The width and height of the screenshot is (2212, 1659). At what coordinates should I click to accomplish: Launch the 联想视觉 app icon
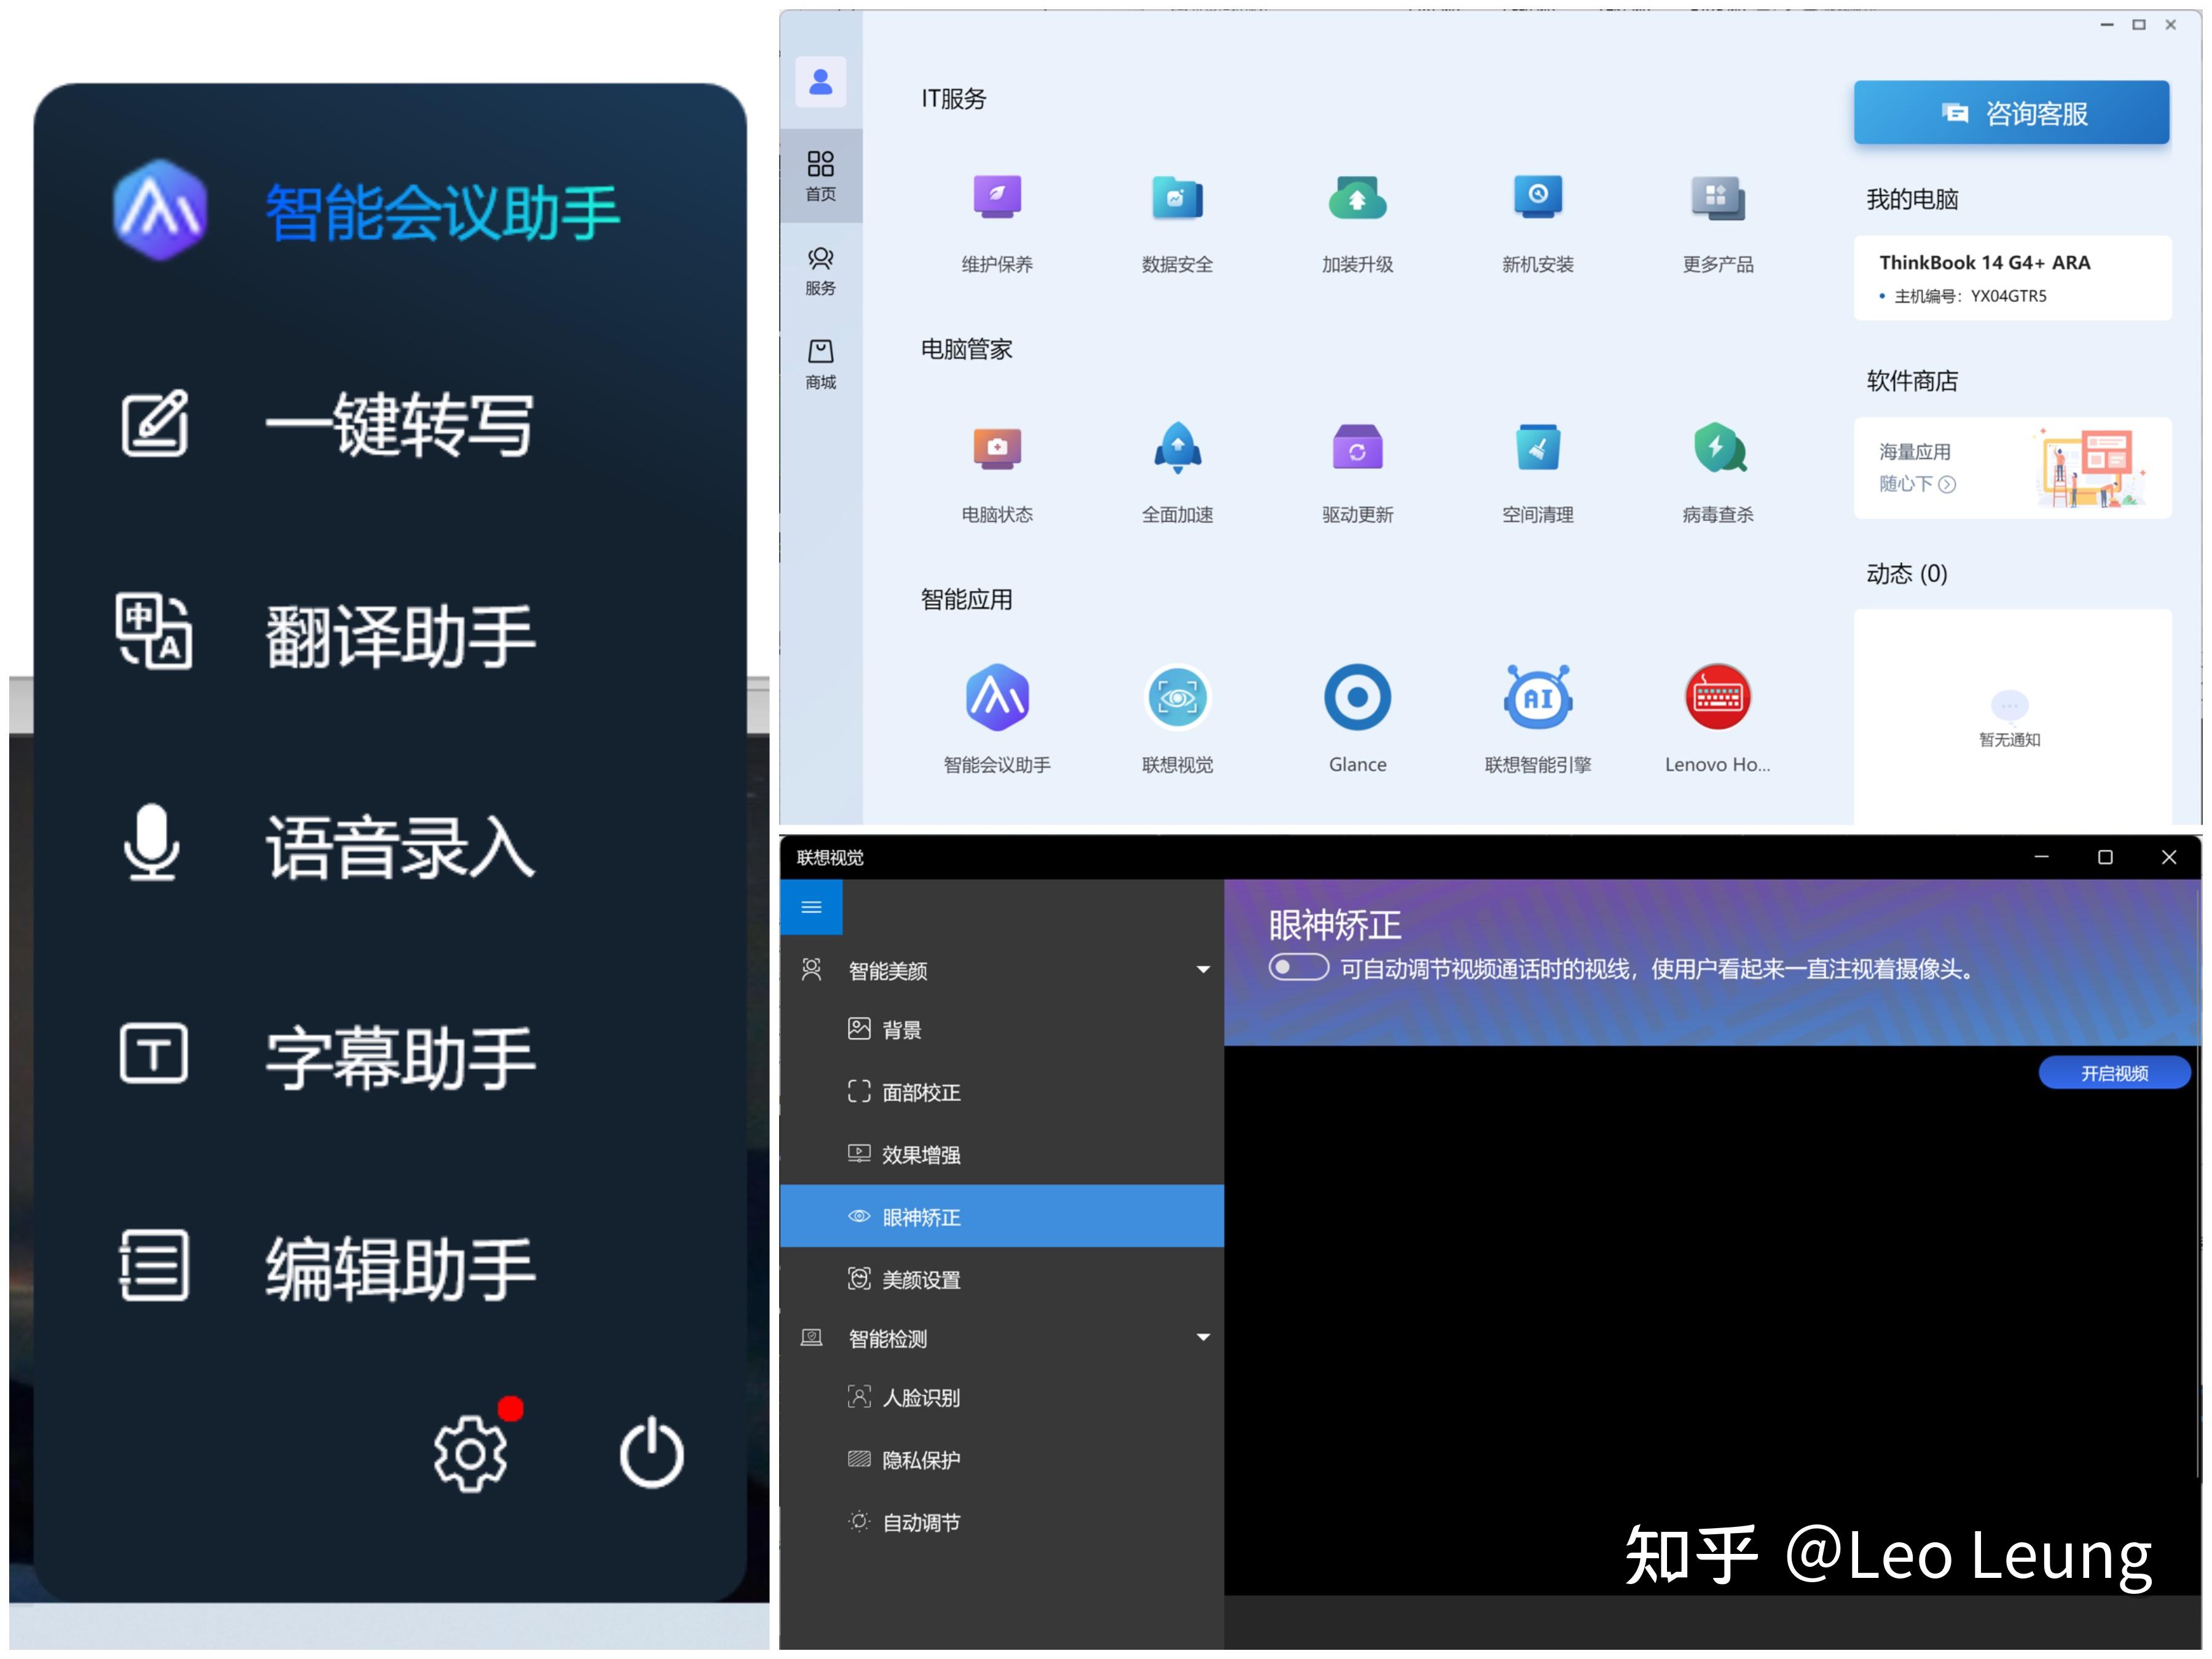[x=1177, y=699]
